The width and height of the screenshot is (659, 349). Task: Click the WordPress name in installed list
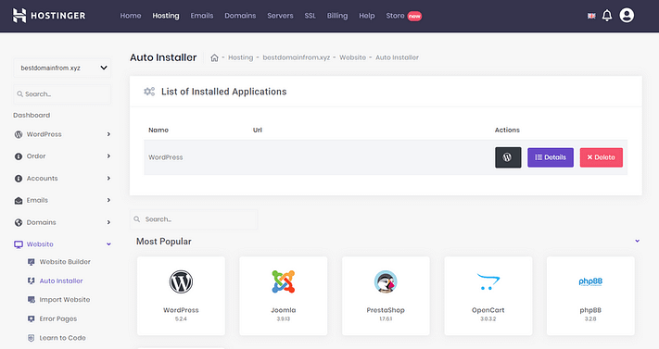tap(166, 157)
